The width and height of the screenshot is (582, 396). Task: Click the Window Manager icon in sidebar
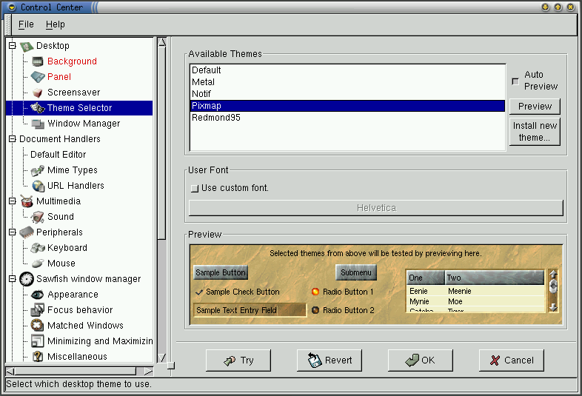(x=38, y=124)
